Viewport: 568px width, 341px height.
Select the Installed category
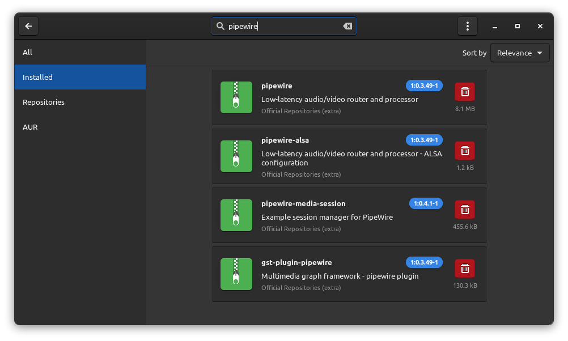[80, 77]
